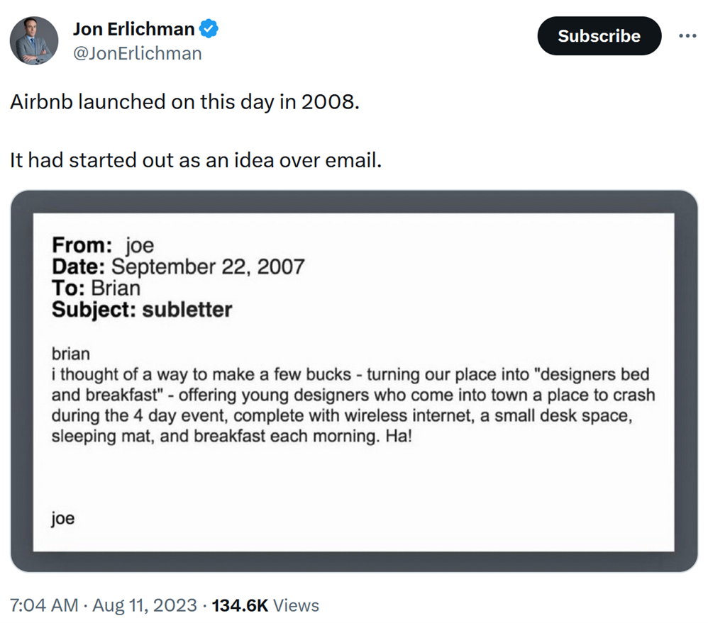This screenshot has height=623, width=708.
Task: Click the lowercase "brian" greeting in the email
Action: pyautogui.click(x=71, y=354)
